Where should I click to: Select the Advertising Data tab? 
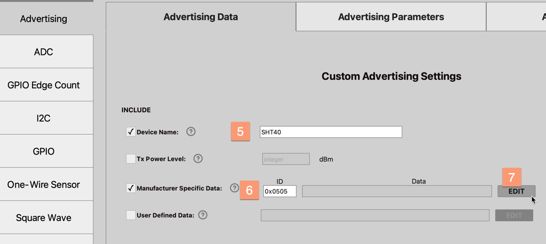tap(200, 17)
